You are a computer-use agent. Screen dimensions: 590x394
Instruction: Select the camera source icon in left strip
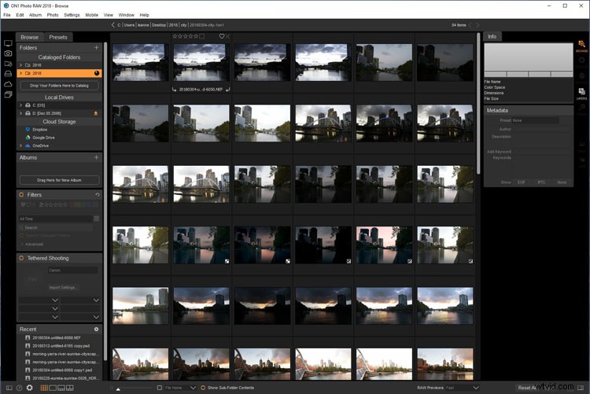8,53
